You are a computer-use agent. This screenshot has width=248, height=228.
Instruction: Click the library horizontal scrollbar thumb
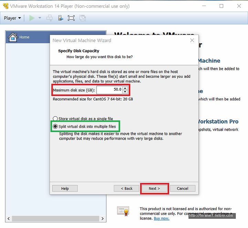click(55, 219)
